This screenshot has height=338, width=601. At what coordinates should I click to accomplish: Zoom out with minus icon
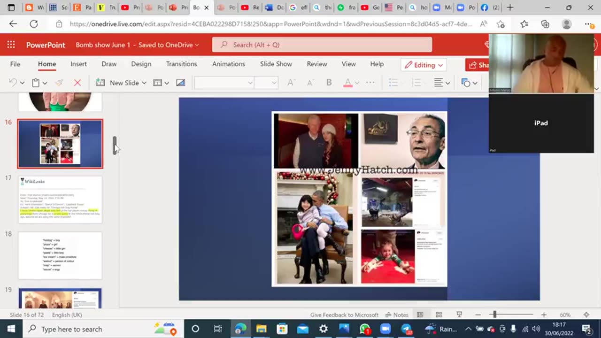click(x=478, y=315)
